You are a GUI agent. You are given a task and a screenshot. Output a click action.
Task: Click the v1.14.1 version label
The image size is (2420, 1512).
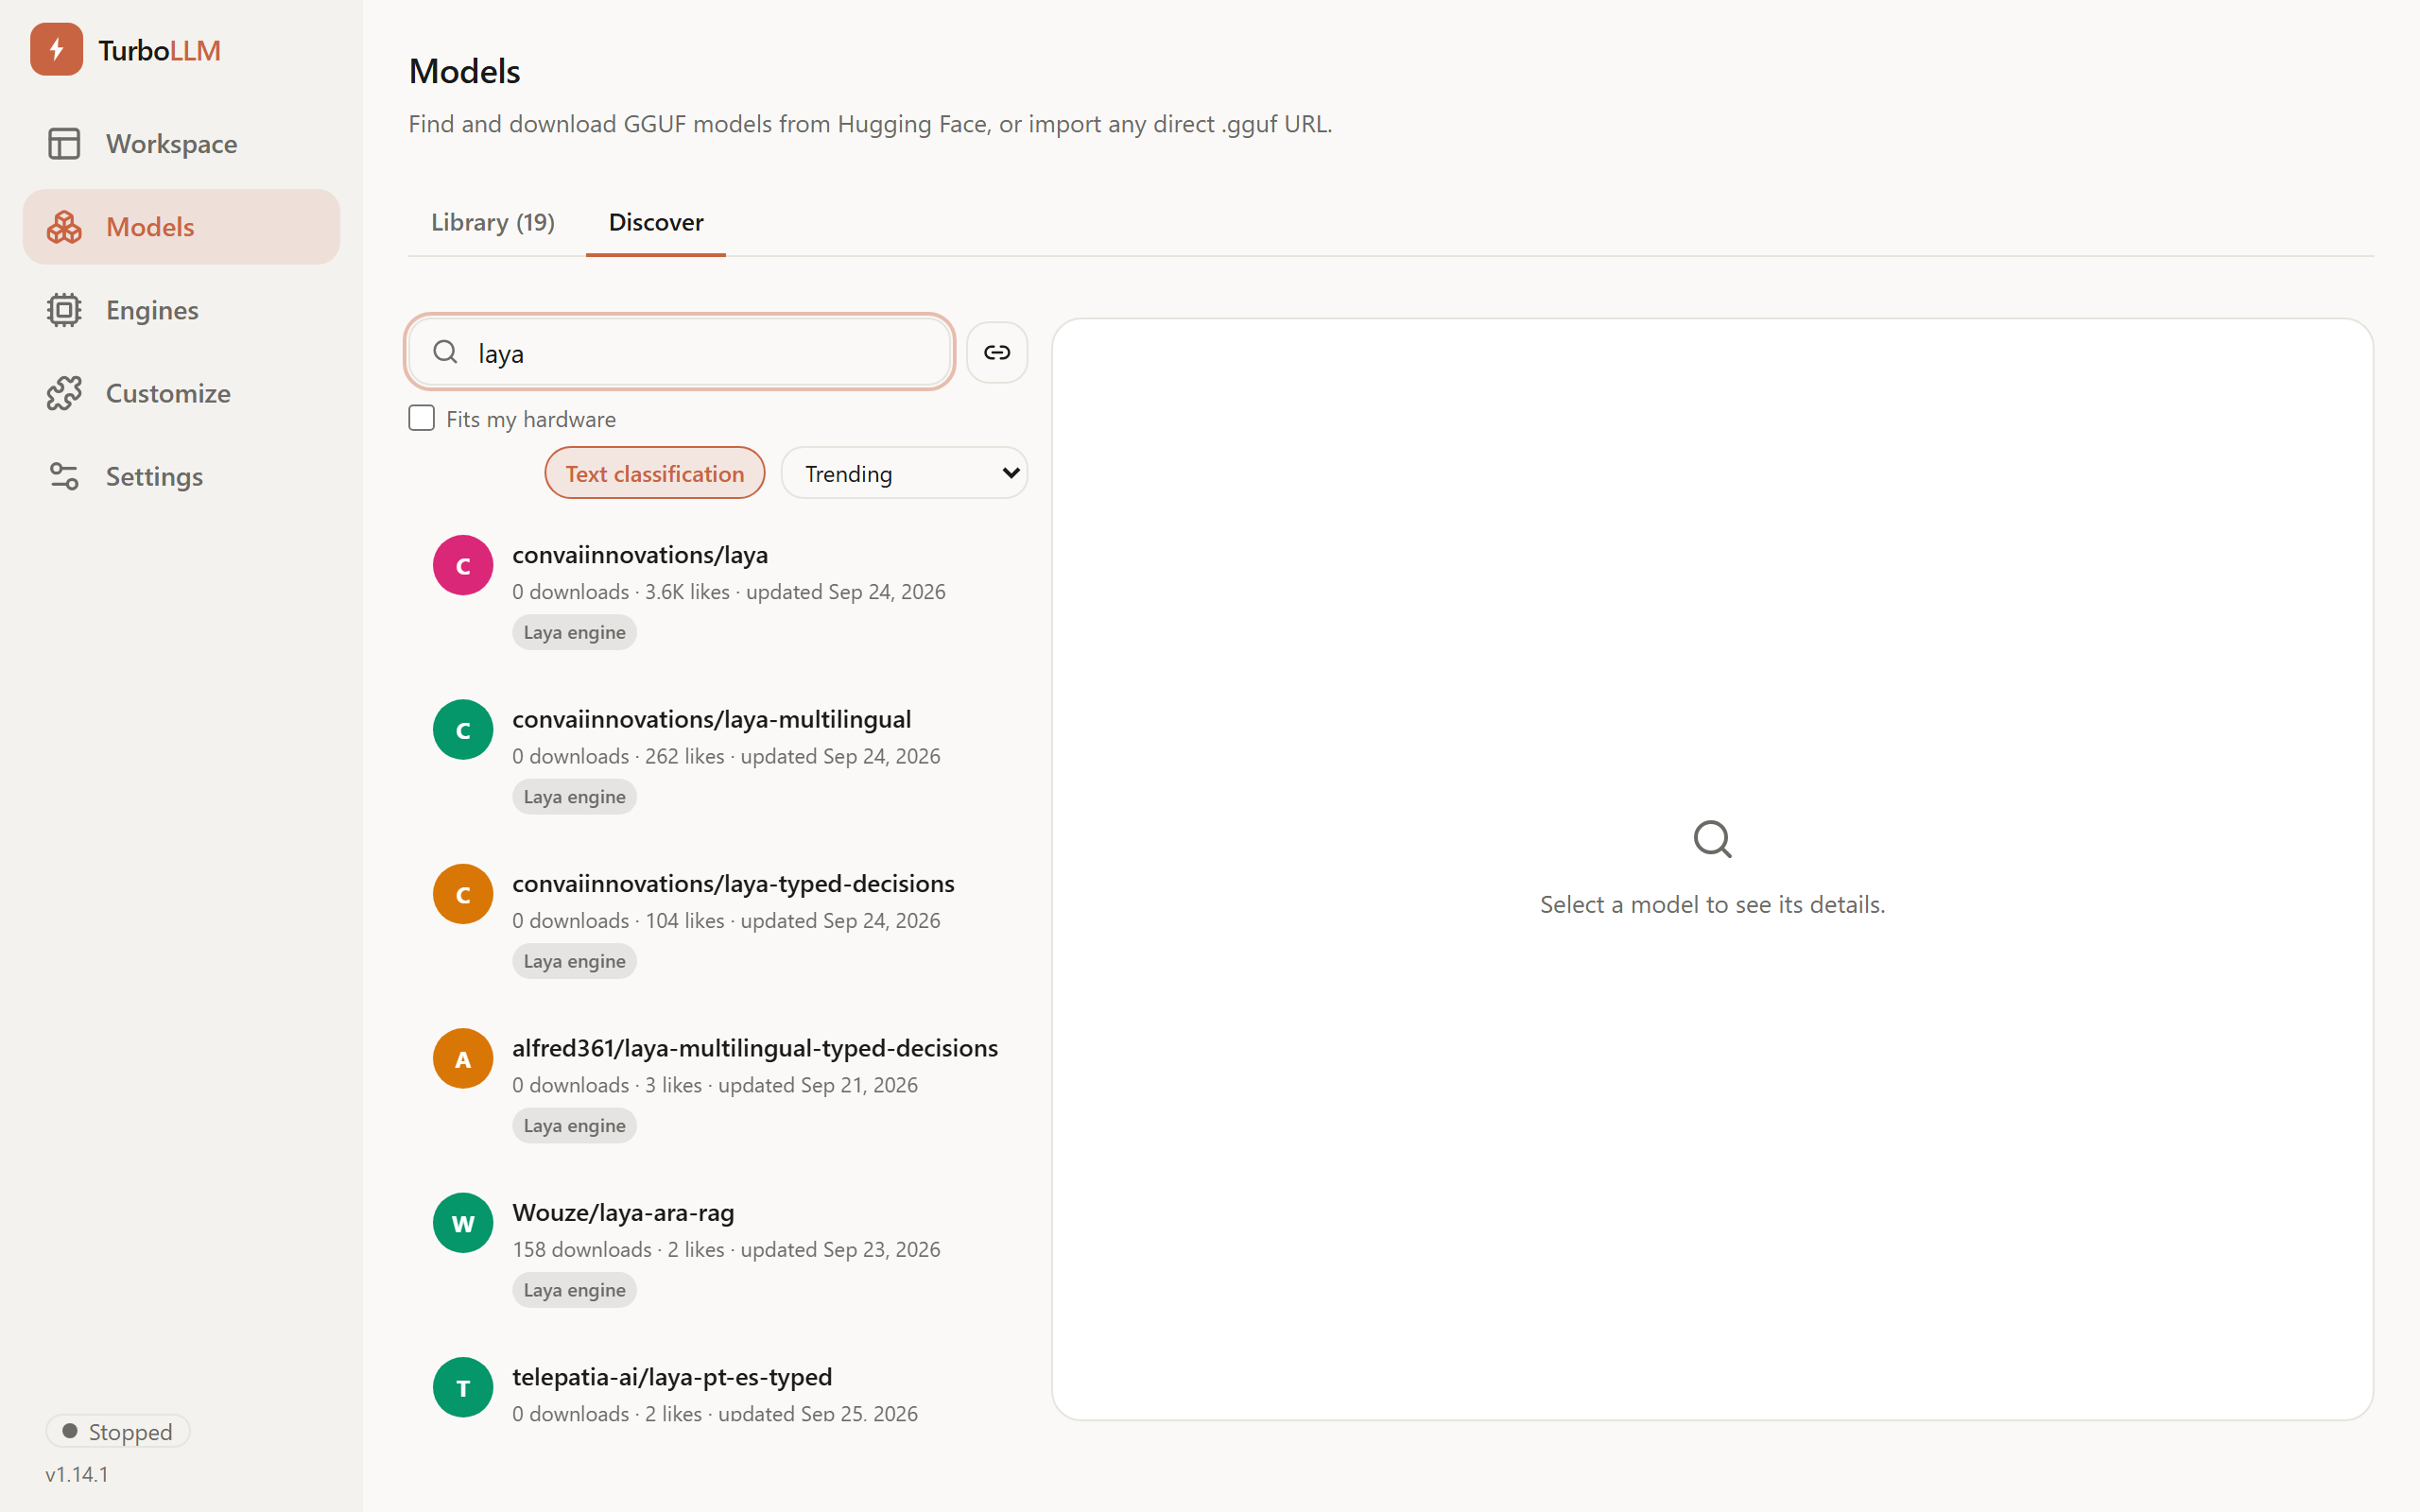coord(77,1474)
